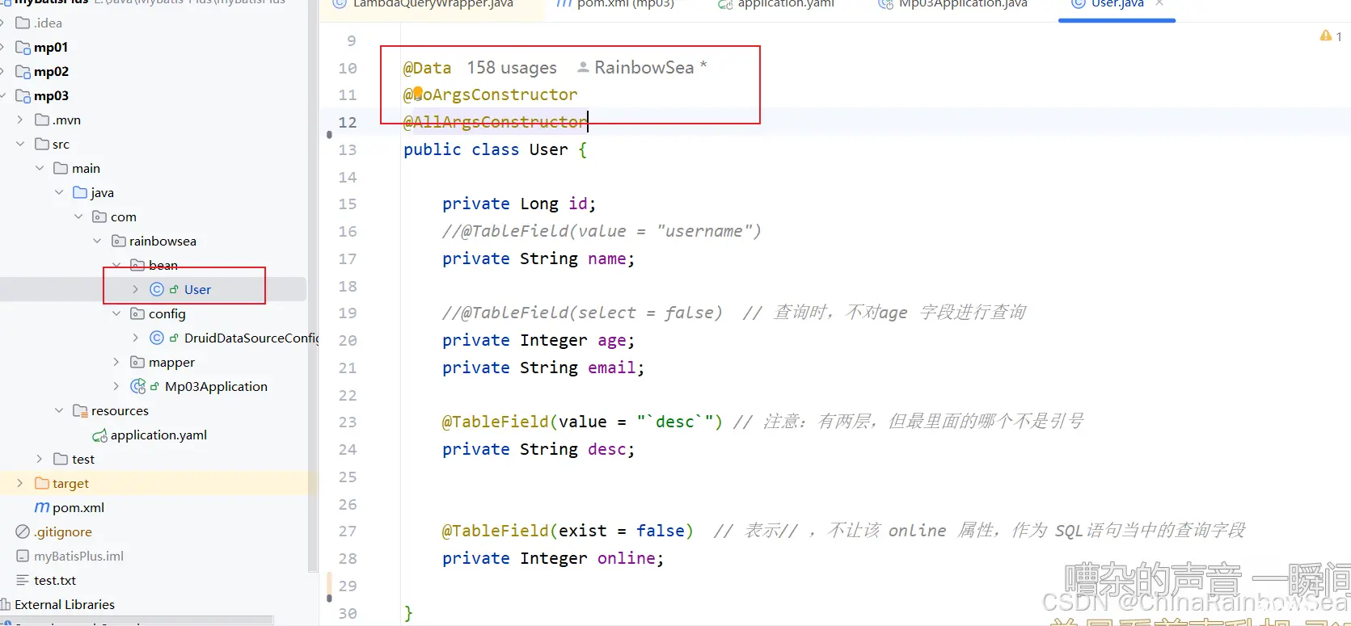Expand the test folder
This screenshot has width=1351, height=626.
click(40, 459)
